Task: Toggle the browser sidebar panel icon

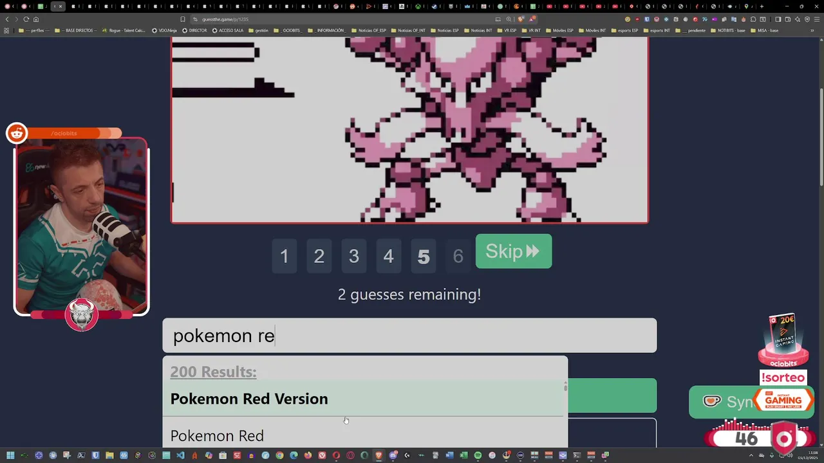Action: click(x=778, y=19)
